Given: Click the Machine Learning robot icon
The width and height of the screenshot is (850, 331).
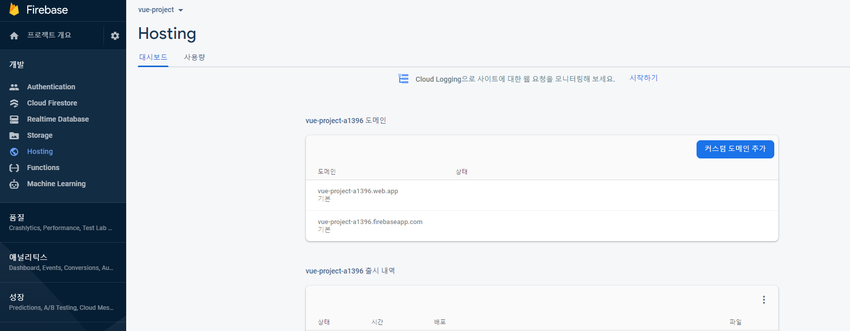Looking at the screenshot, I should click(14, 184).
